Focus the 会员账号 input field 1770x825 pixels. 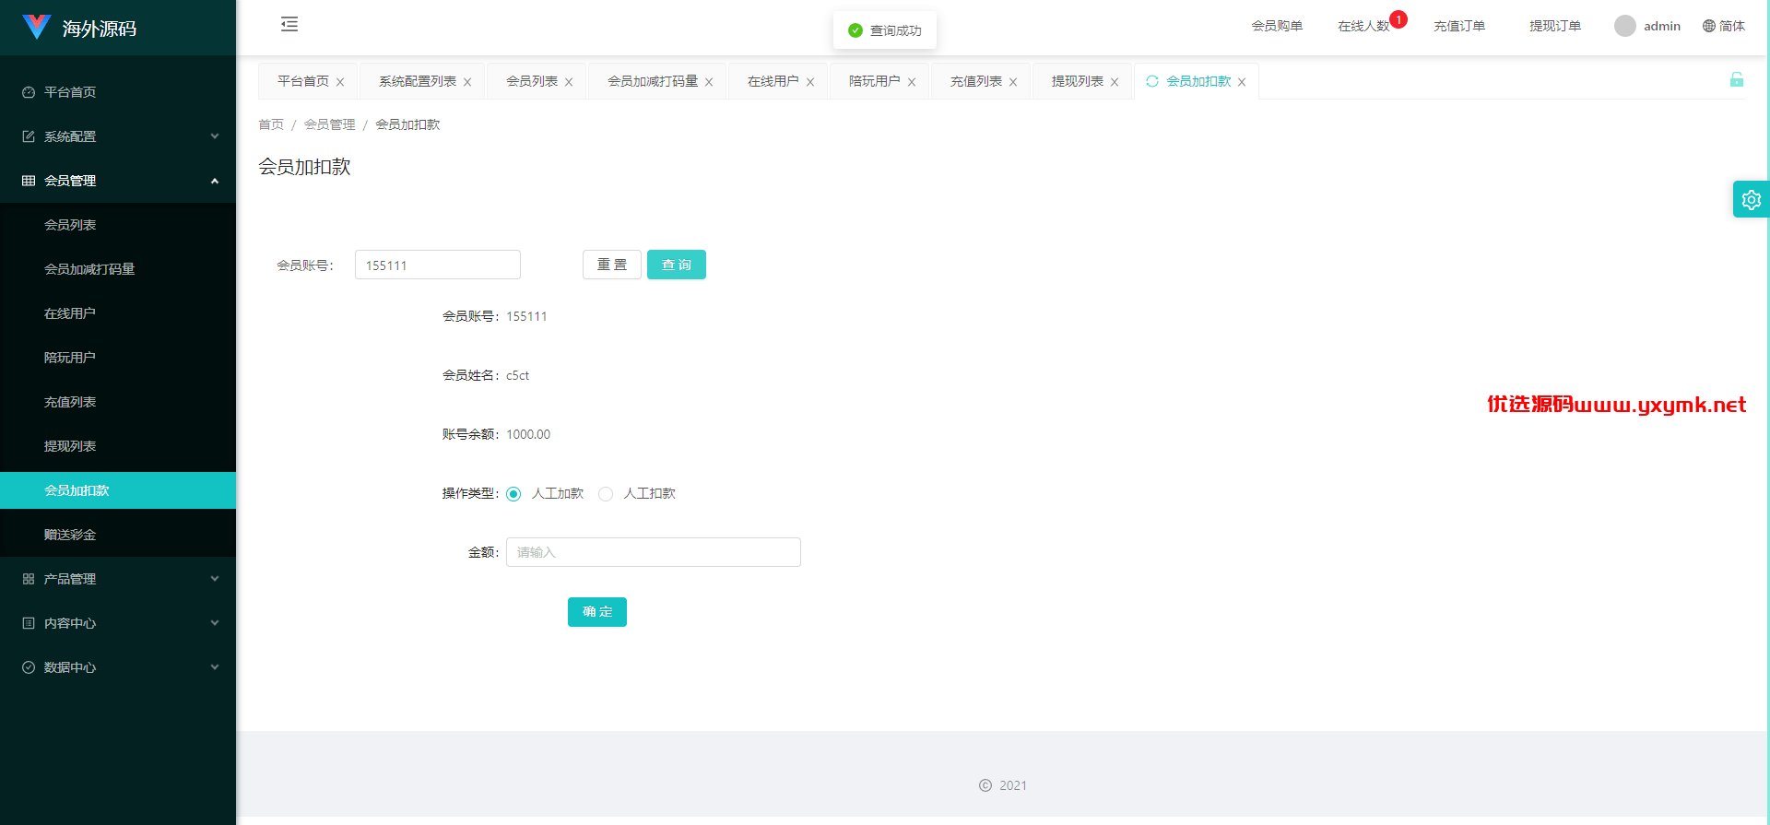tap(438, 265)
